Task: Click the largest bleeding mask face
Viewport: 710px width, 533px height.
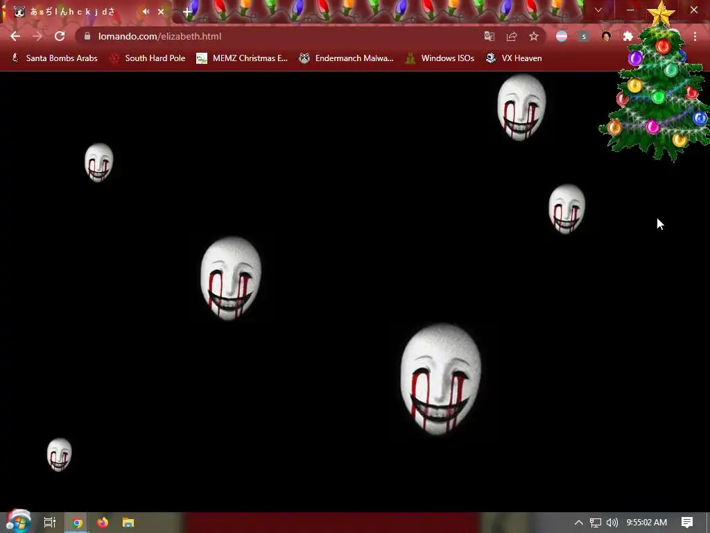Action: pos(440,379)
